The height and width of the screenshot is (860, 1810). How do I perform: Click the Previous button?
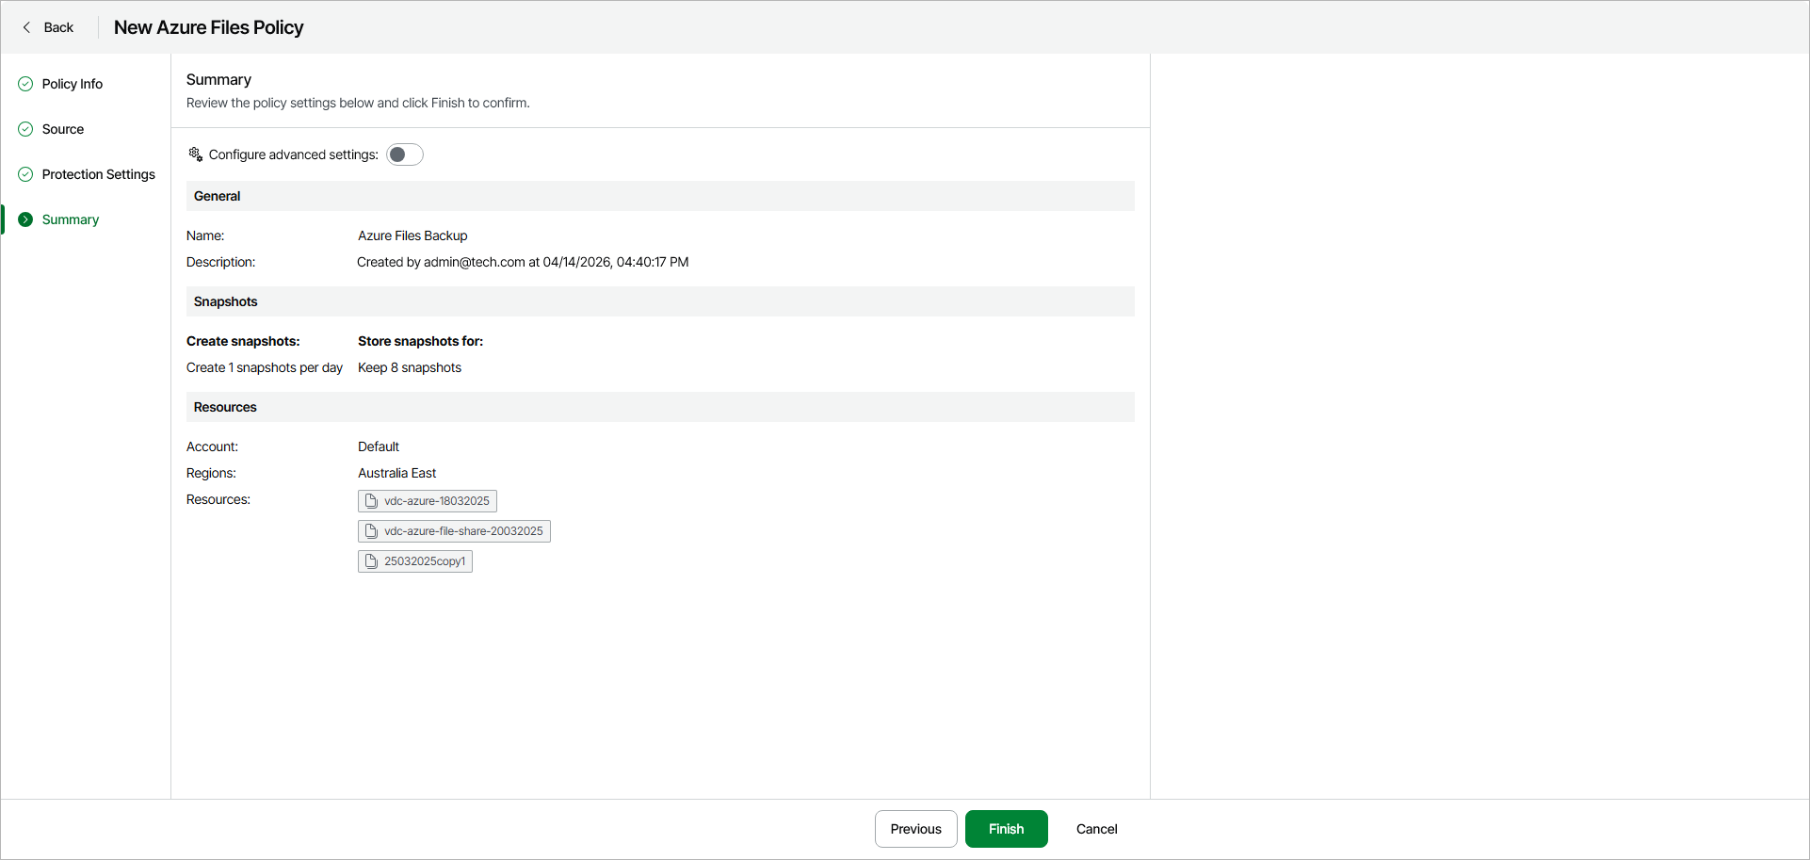[x=915, y=829]
